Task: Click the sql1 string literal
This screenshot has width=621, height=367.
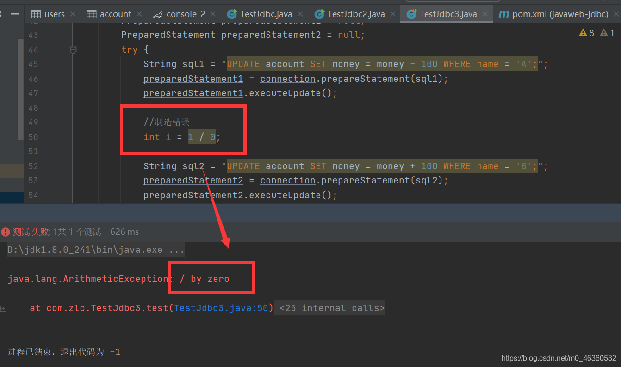Action: coord(382,64)
